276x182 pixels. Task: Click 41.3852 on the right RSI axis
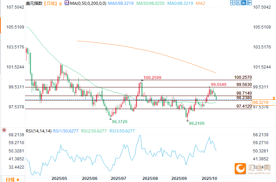pos(261,159)
